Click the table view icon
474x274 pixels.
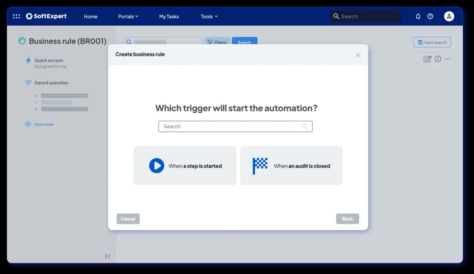pyautogui.click(x=427, y=59)
